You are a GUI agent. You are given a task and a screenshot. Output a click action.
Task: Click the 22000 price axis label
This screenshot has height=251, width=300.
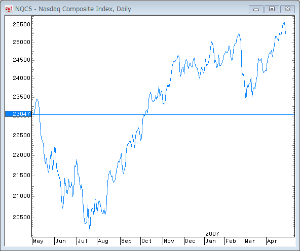click(x=22, y=155)
